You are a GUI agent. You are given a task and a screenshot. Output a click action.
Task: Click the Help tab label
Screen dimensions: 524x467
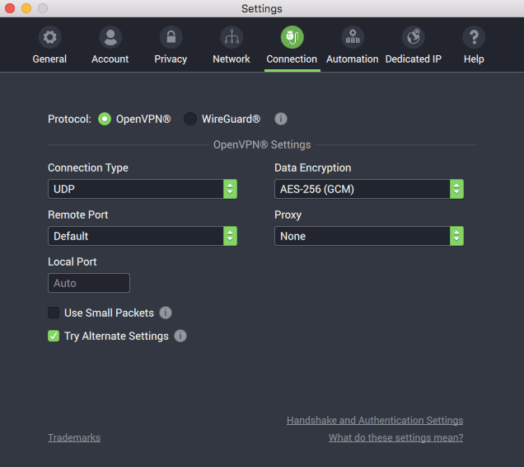point(474,59)
